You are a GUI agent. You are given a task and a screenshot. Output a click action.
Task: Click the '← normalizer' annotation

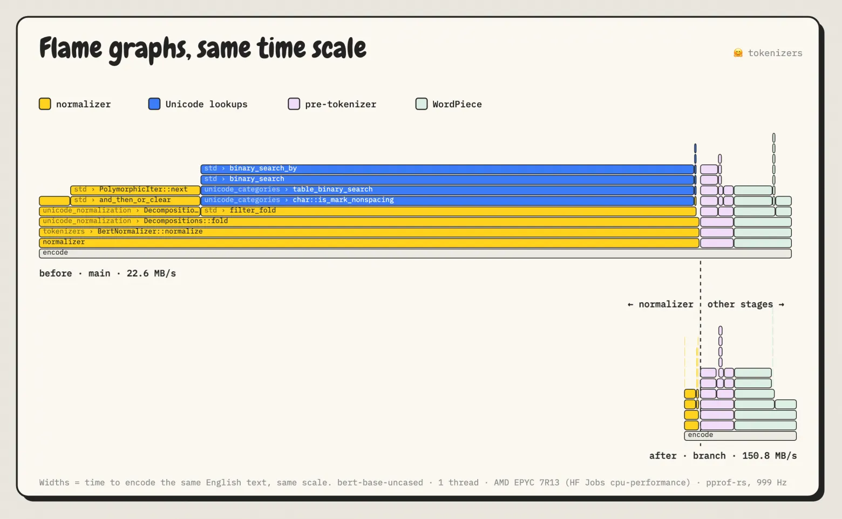[660, 304]
